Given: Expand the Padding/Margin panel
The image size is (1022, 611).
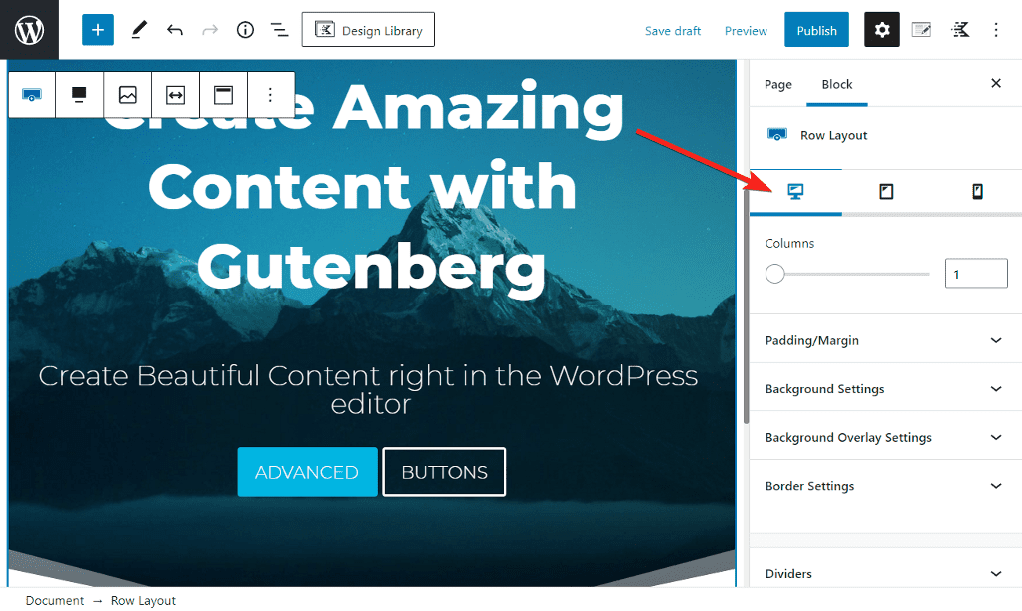Looking at the screenshot, I should [885, 340].
